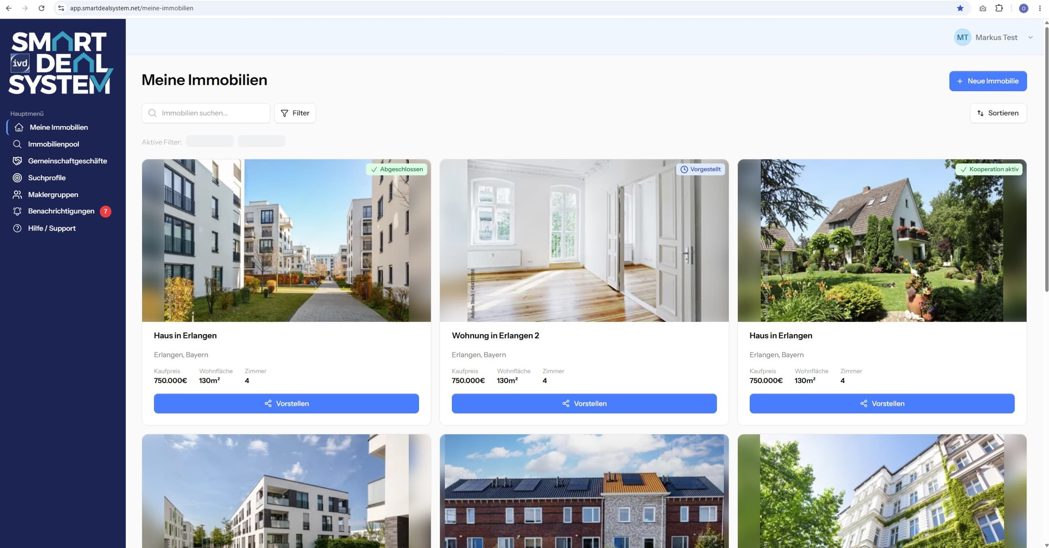
Task: Click Vorstellen on the Abgeschlossen Haus in Erlangen card
Action: click(x=286, y=403)
